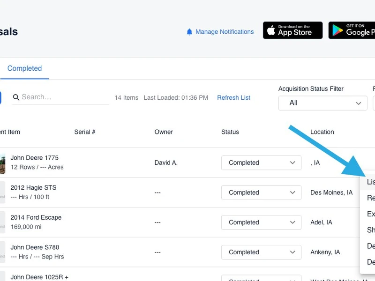Click the Last Loaded: 01:36 PM text
375x281 pixels.
(176, 98)
